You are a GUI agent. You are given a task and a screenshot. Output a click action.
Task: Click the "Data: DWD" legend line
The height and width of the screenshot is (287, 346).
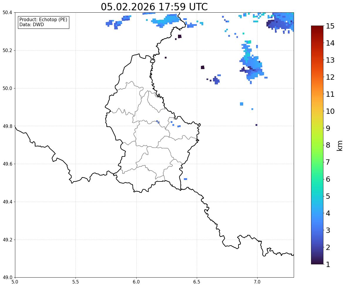click(x=31, y=24)
